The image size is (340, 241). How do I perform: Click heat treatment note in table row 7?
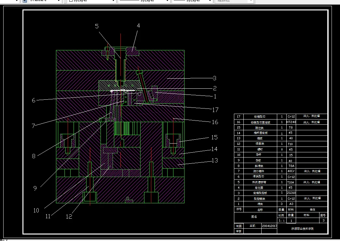312,171
